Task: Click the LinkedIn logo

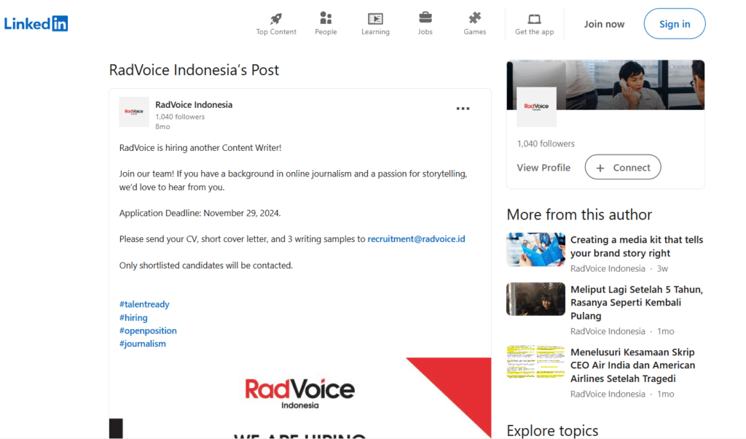Action: coord(36,23)
